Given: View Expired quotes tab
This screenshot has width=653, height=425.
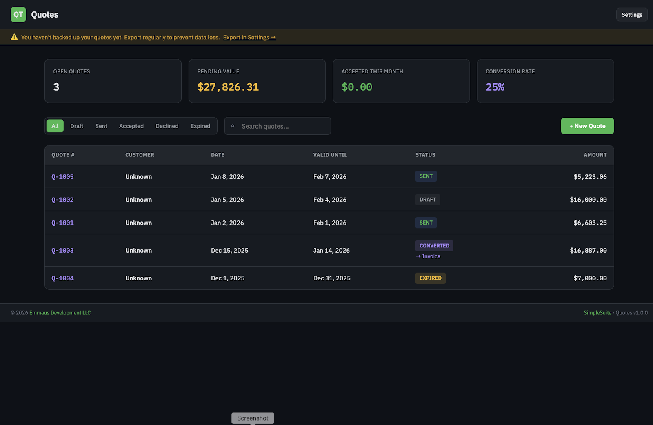Looking at the screenshot, I should click(200, 126).
